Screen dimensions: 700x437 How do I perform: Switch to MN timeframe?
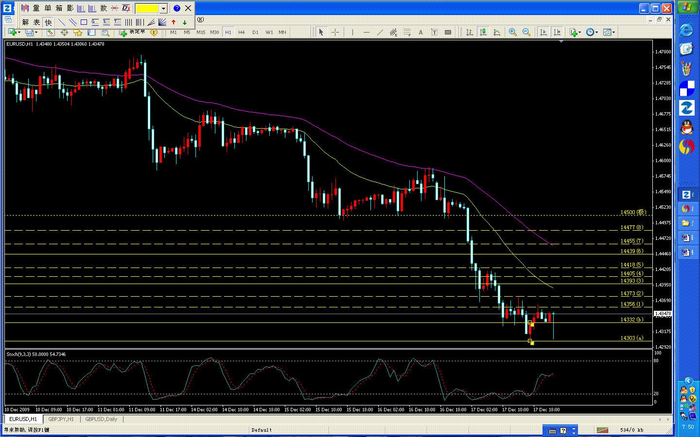[x=282, y=33]
